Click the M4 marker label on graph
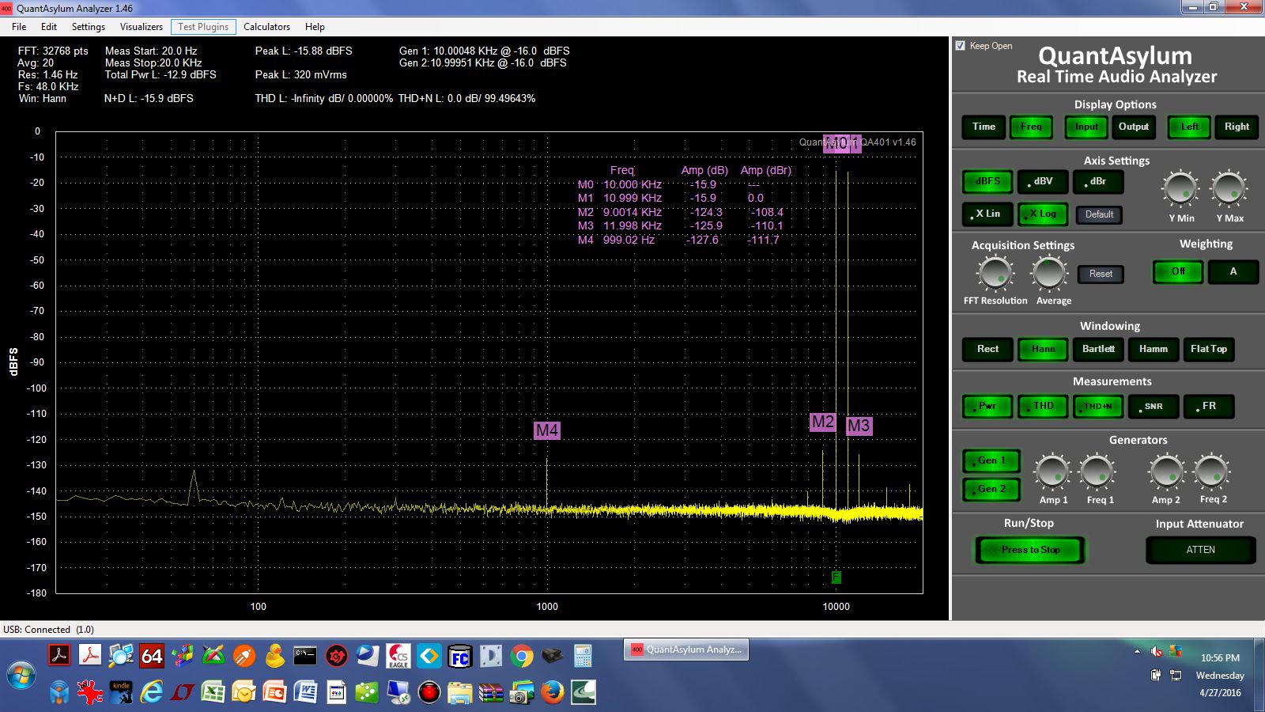Screen dimensions: 1265x712 point(547,430)
